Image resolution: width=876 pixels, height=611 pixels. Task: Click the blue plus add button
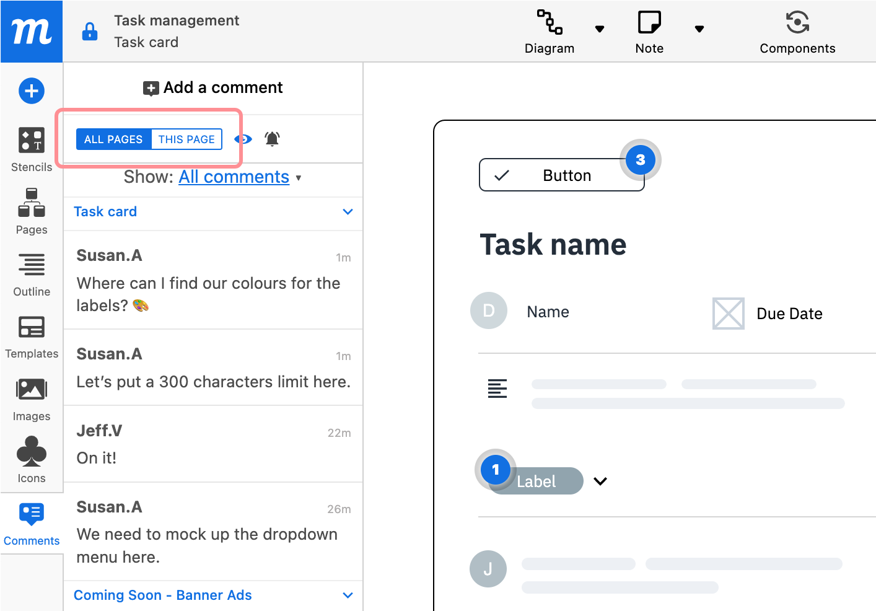[x=32, y=91]
